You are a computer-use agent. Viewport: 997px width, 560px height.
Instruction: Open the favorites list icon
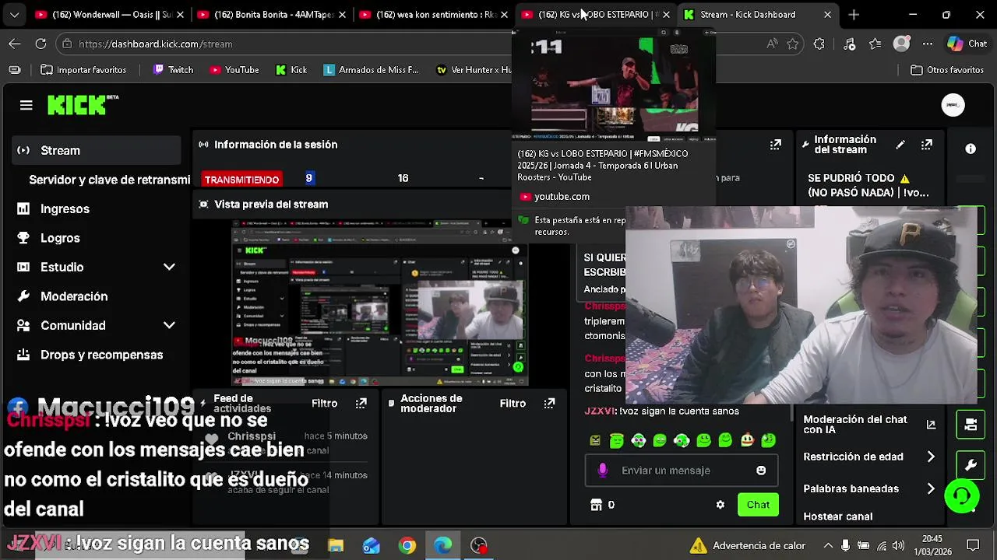pos(875,44)
